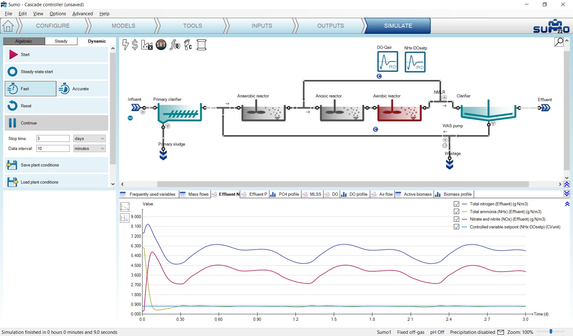Collapse the flowsheet panel with double-up arrow

click(x=567, y=184)
